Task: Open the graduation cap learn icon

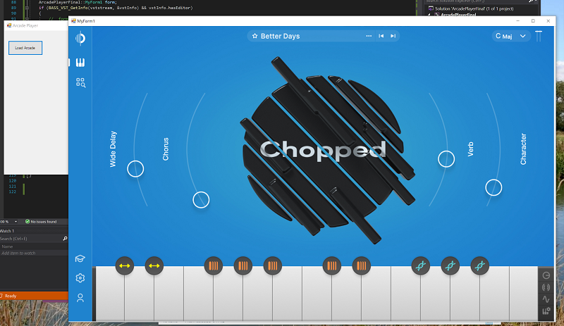Action: (80, 259)
